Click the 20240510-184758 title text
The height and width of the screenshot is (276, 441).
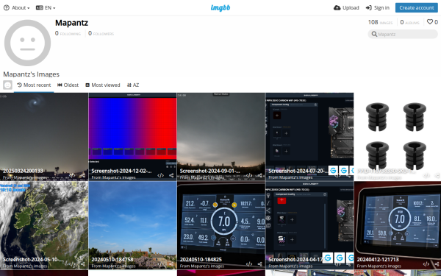tap(112, 259)
